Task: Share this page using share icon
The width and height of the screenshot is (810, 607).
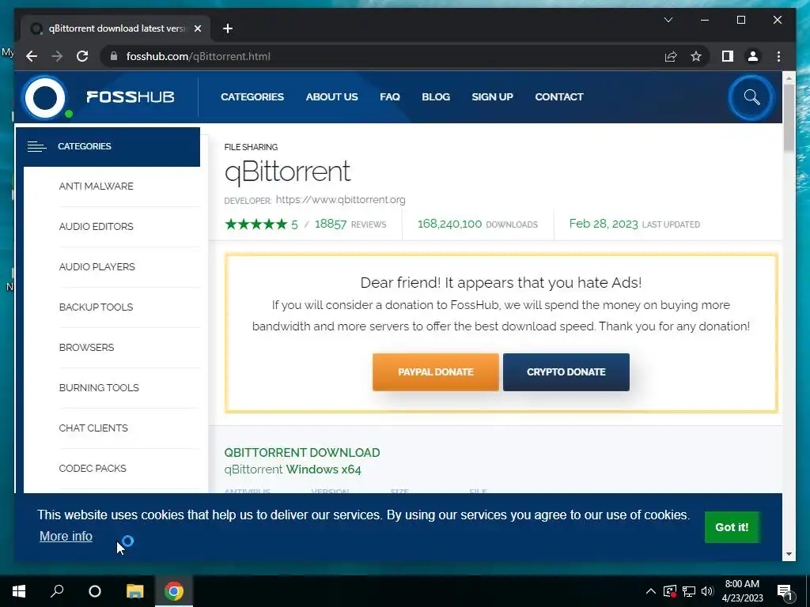Action: pos(671,56)
